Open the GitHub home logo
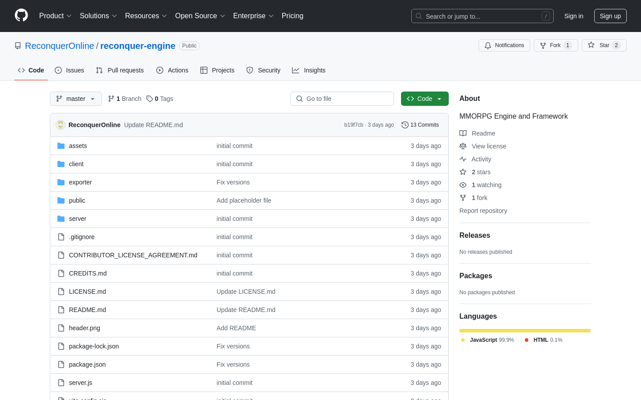The height and width of the screenshot is (400, 641). coord(21,16)
